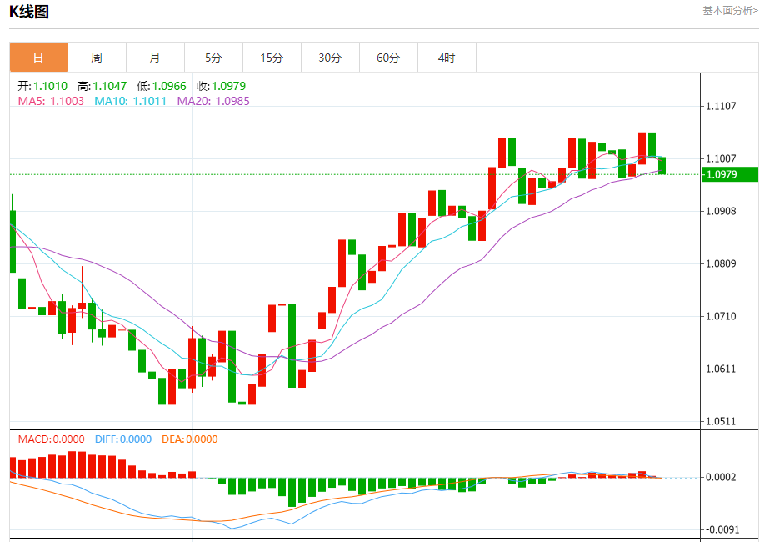Image resolution: width=765 pixels, height=542 pixels.
Task: Open the 15分 timeframe tab
Action: [272, 58]
